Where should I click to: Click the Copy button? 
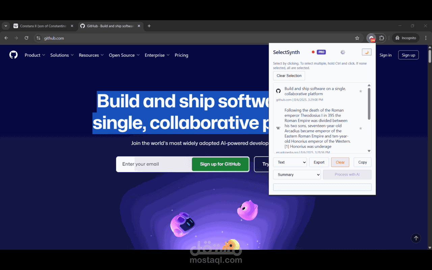[362, 162]
